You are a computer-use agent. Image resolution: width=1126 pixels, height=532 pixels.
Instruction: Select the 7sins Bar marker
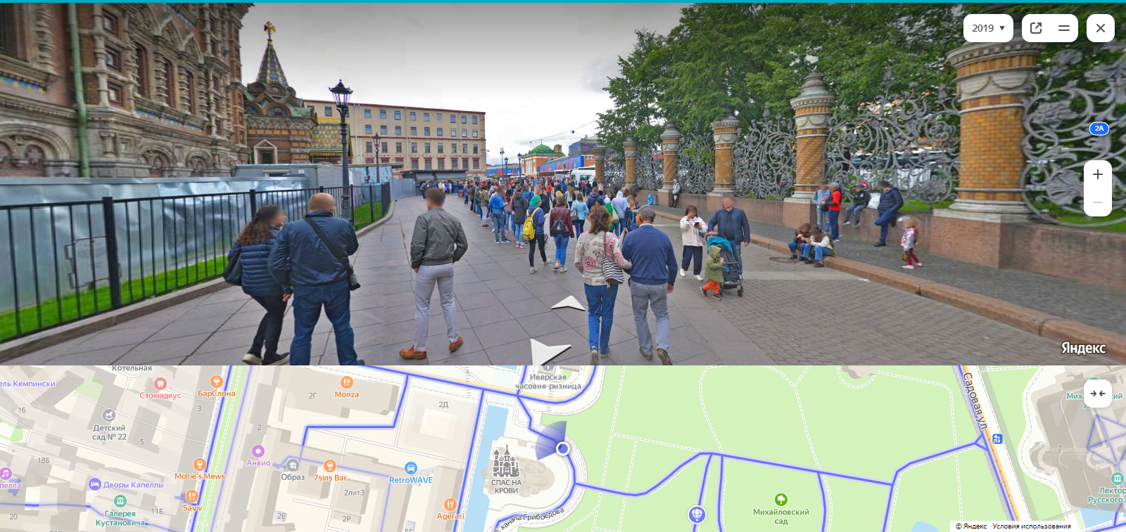[x=329, y=467]
